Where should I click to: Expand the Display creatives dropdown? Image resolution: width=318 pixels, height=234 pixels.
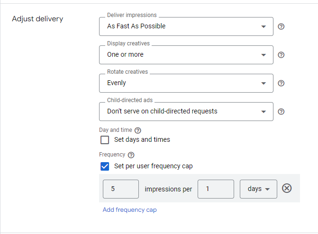click(x=186, y=55)
